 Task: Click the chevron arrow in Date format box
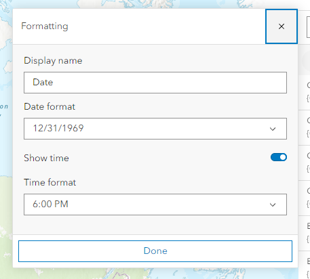[x=273, y=129]
